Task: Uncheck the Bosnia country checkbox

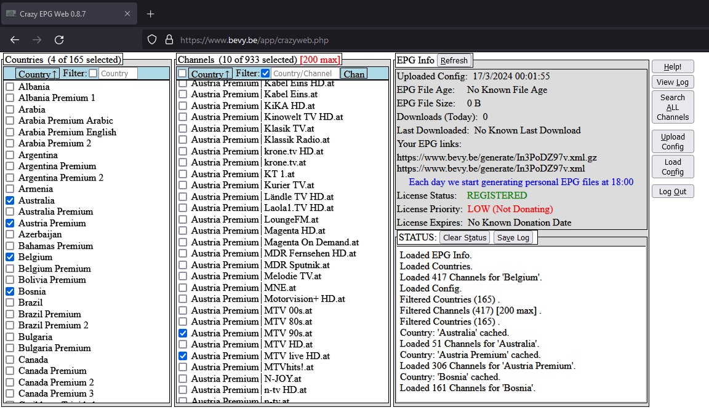Action: point(10,291)
